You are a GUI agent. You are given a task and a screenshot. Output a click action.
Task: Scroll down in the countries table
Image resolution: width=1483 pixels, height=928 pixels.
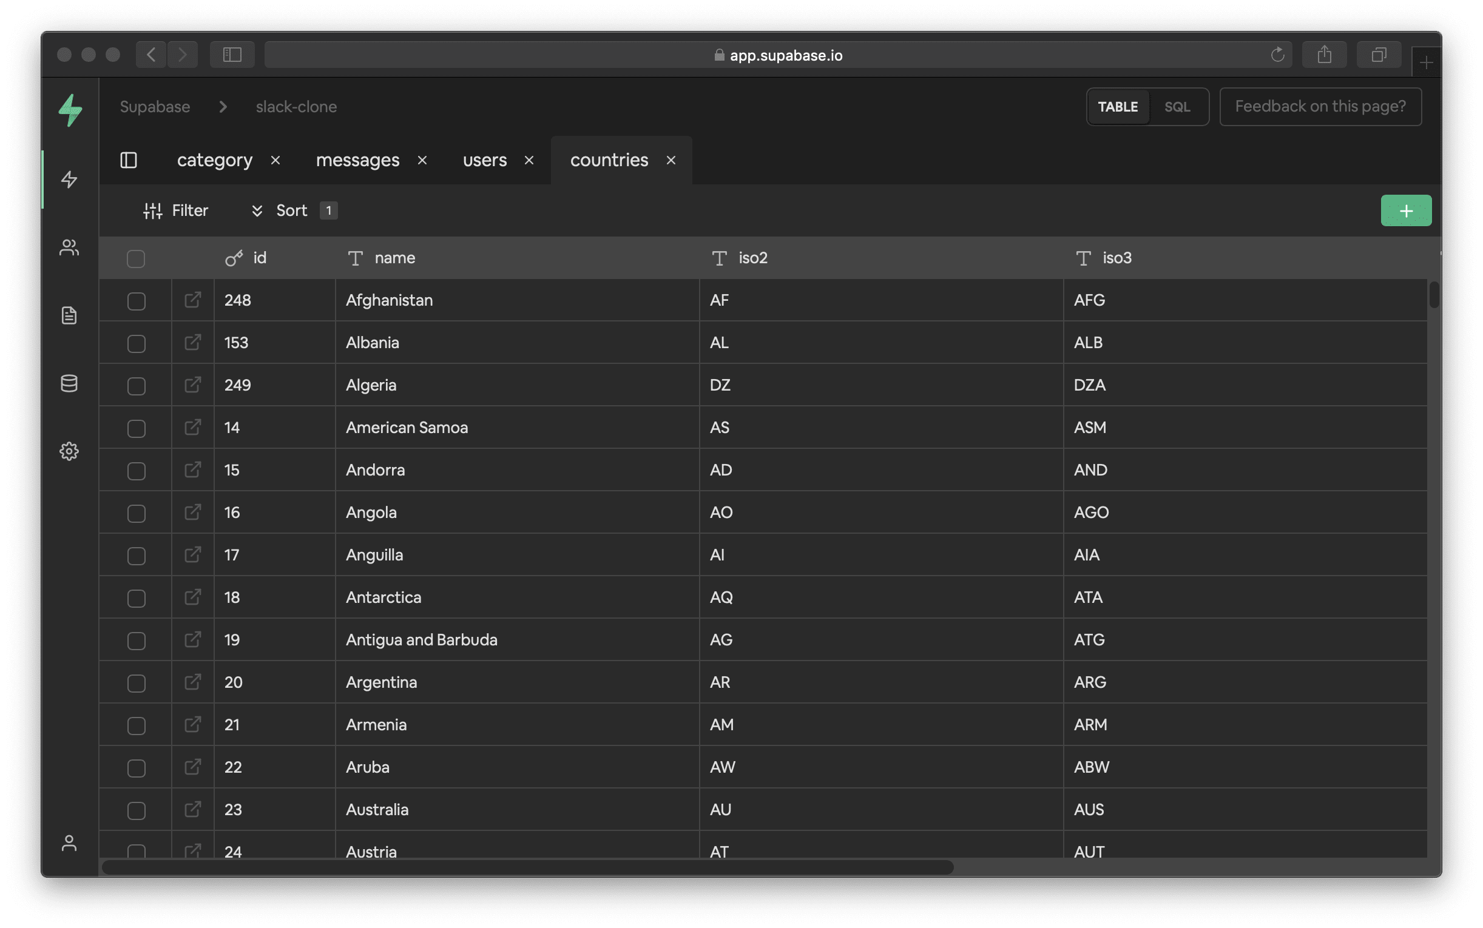point(1433,567)
